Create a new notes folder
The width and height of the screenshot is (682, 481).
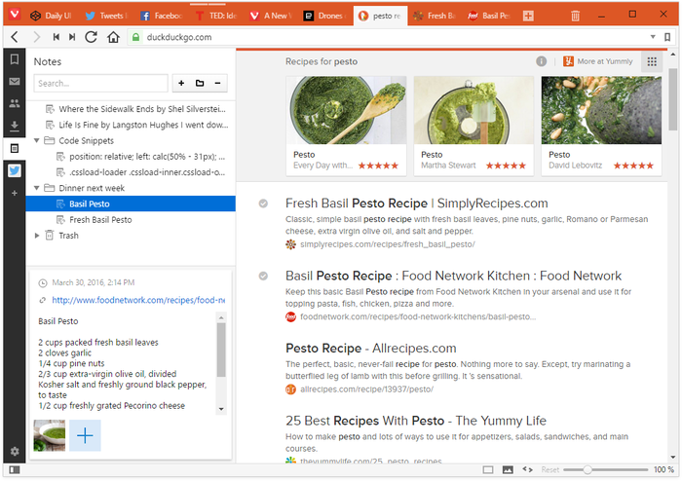pyautogui.click(x=200, y=83)
